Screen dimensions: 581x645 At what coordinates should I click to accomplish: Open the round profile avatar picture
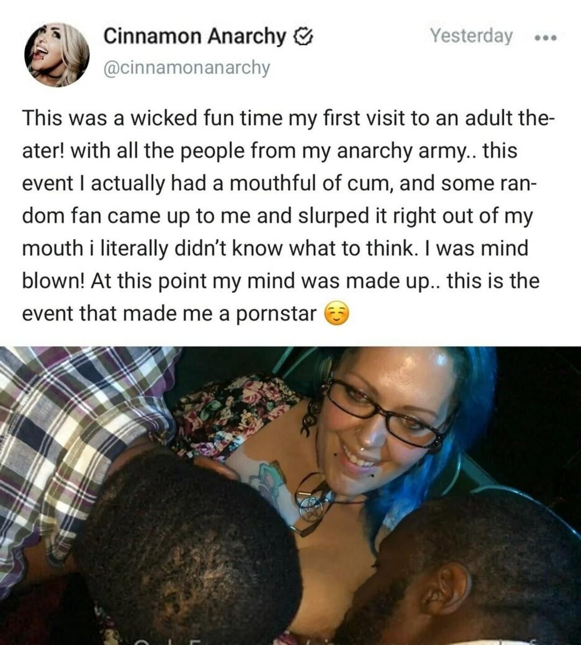pos(56,55)
